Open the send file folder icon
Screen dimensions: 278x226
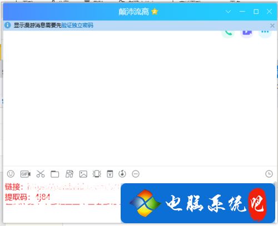54,174
